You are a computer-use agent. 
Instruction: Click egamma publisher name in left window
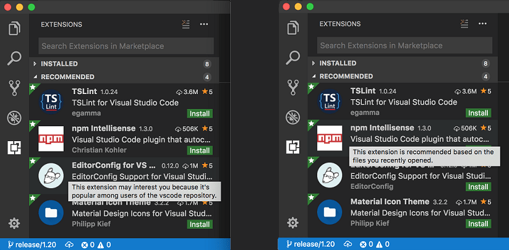[87, 113]
